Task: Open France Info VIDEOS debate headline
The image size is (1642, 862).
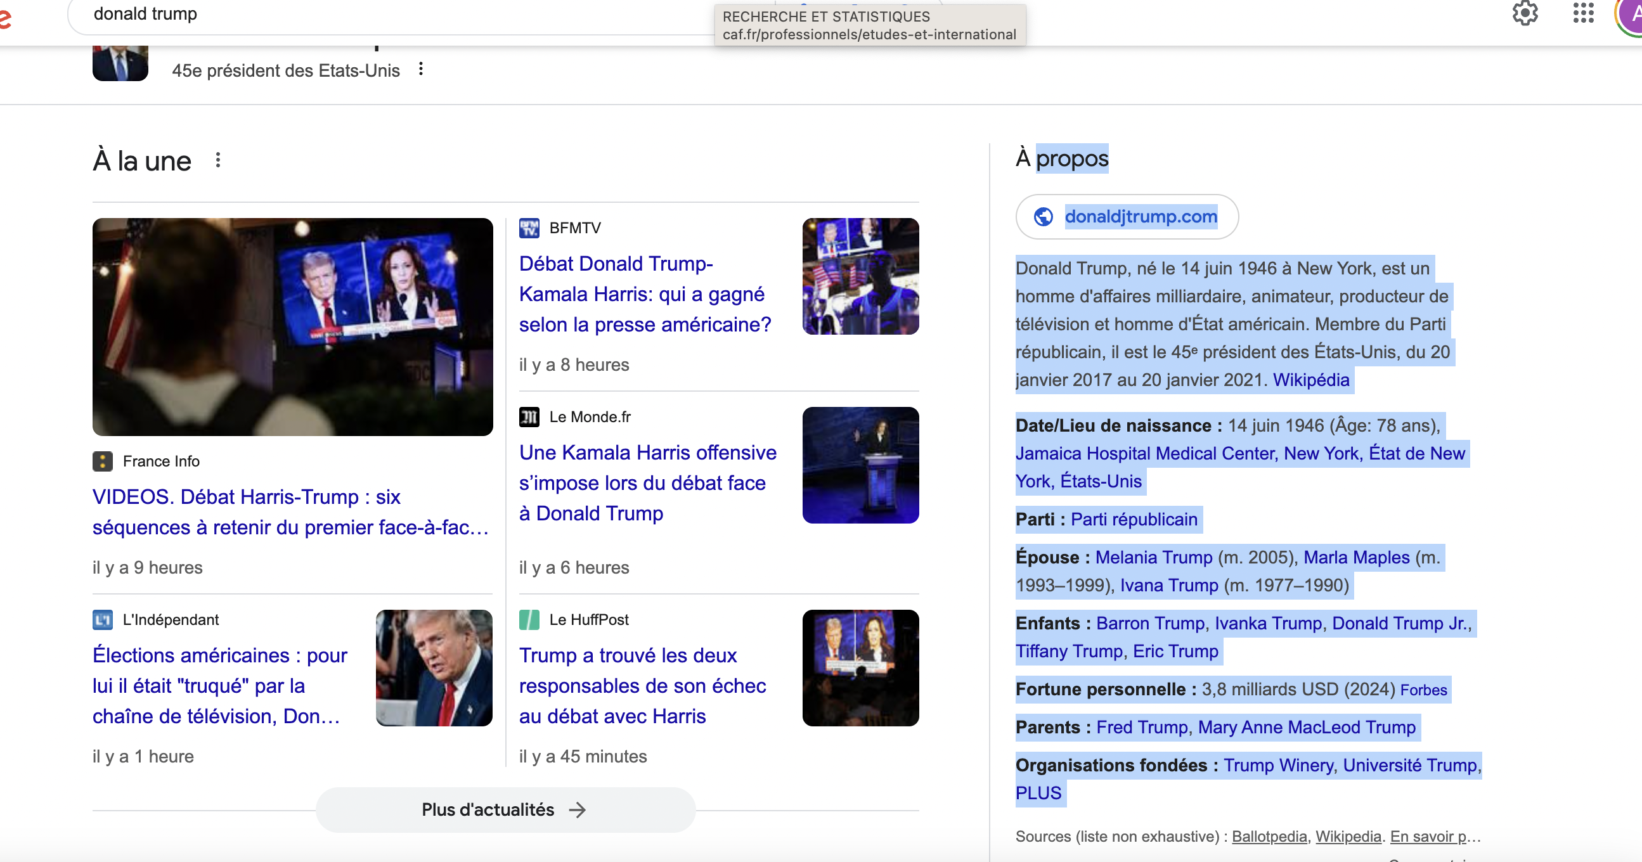Action: pyautogui.click(x=290, y=512)
